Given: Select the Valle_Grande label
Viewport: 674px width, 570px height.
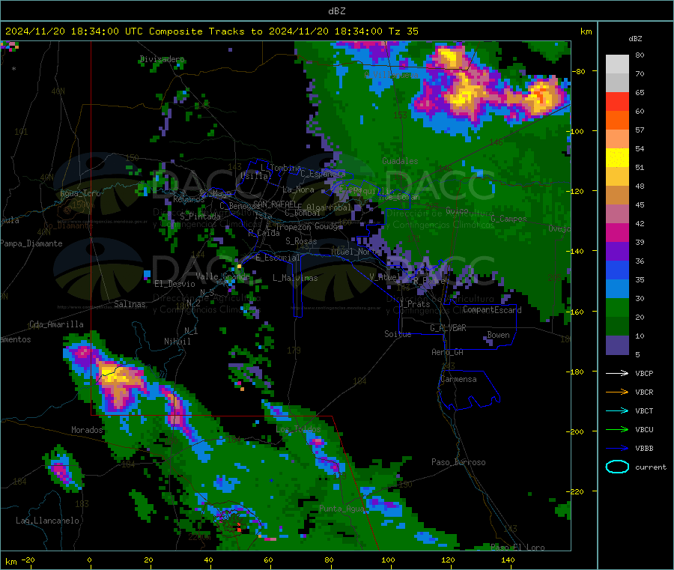Looking at the screenshot, I should coord(222,276).
